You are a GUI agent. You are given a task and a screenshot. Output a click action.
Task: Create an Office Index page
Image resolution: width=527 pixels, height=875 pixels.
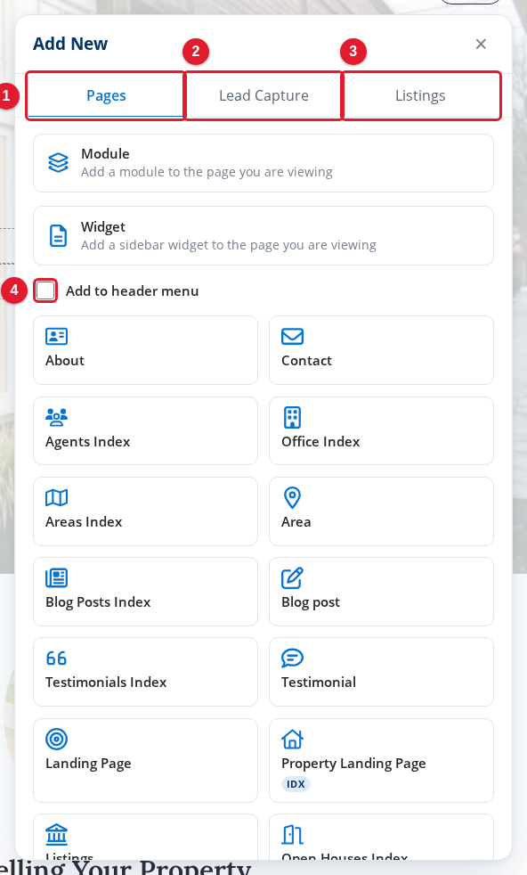click(381, 430)
